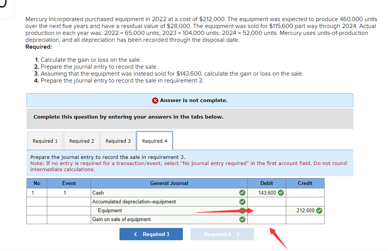Click the greyed-out Required 4 next button
Screen dimensions: 388x251
(x=222, y=234)
